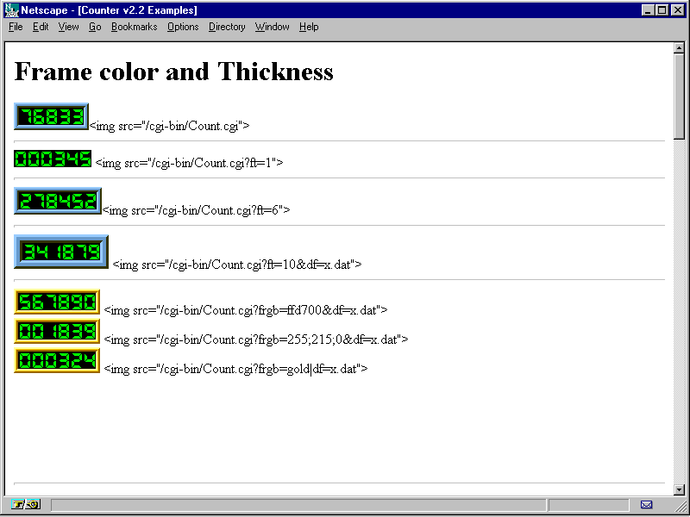The height and width of the screenshot is (517, 690).
Task: Open the mail envelope icon in status bar
Action: pyautogui.click(x=646, y=504)
